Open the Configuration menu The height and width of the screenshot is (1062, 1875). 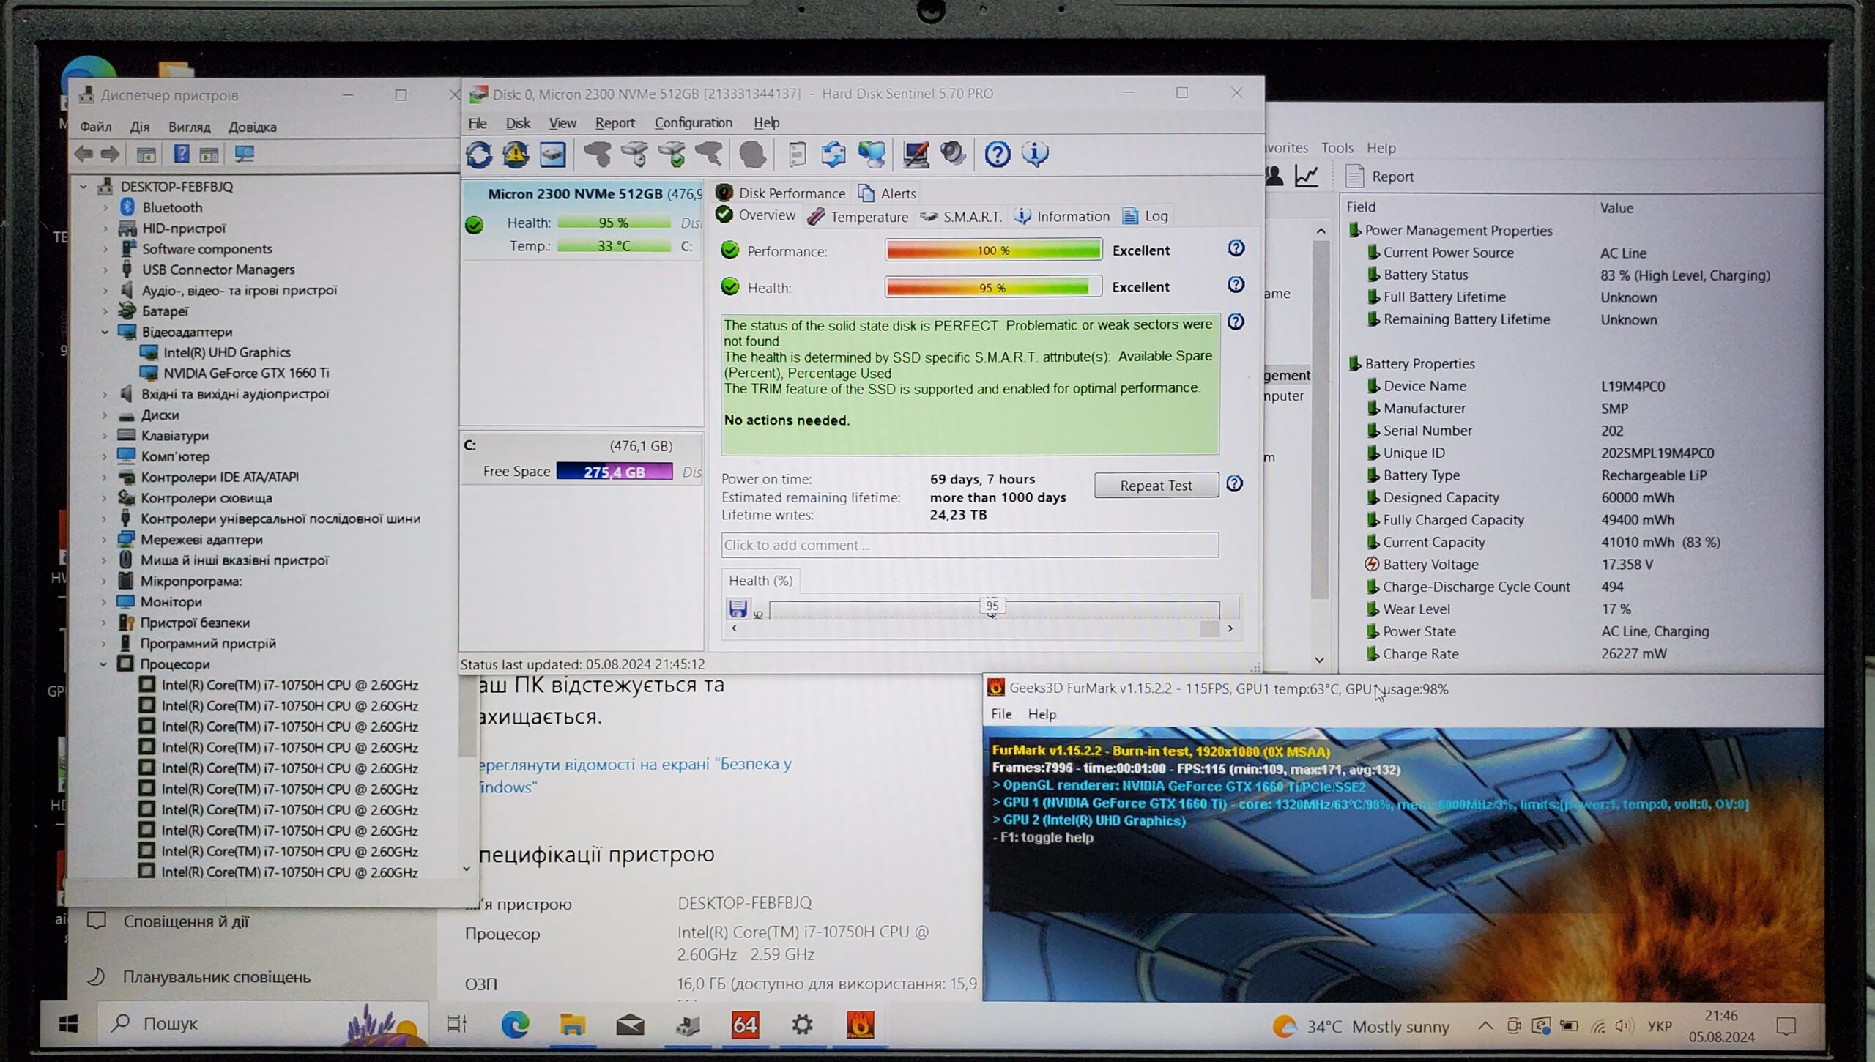click(x=693, y=123)
